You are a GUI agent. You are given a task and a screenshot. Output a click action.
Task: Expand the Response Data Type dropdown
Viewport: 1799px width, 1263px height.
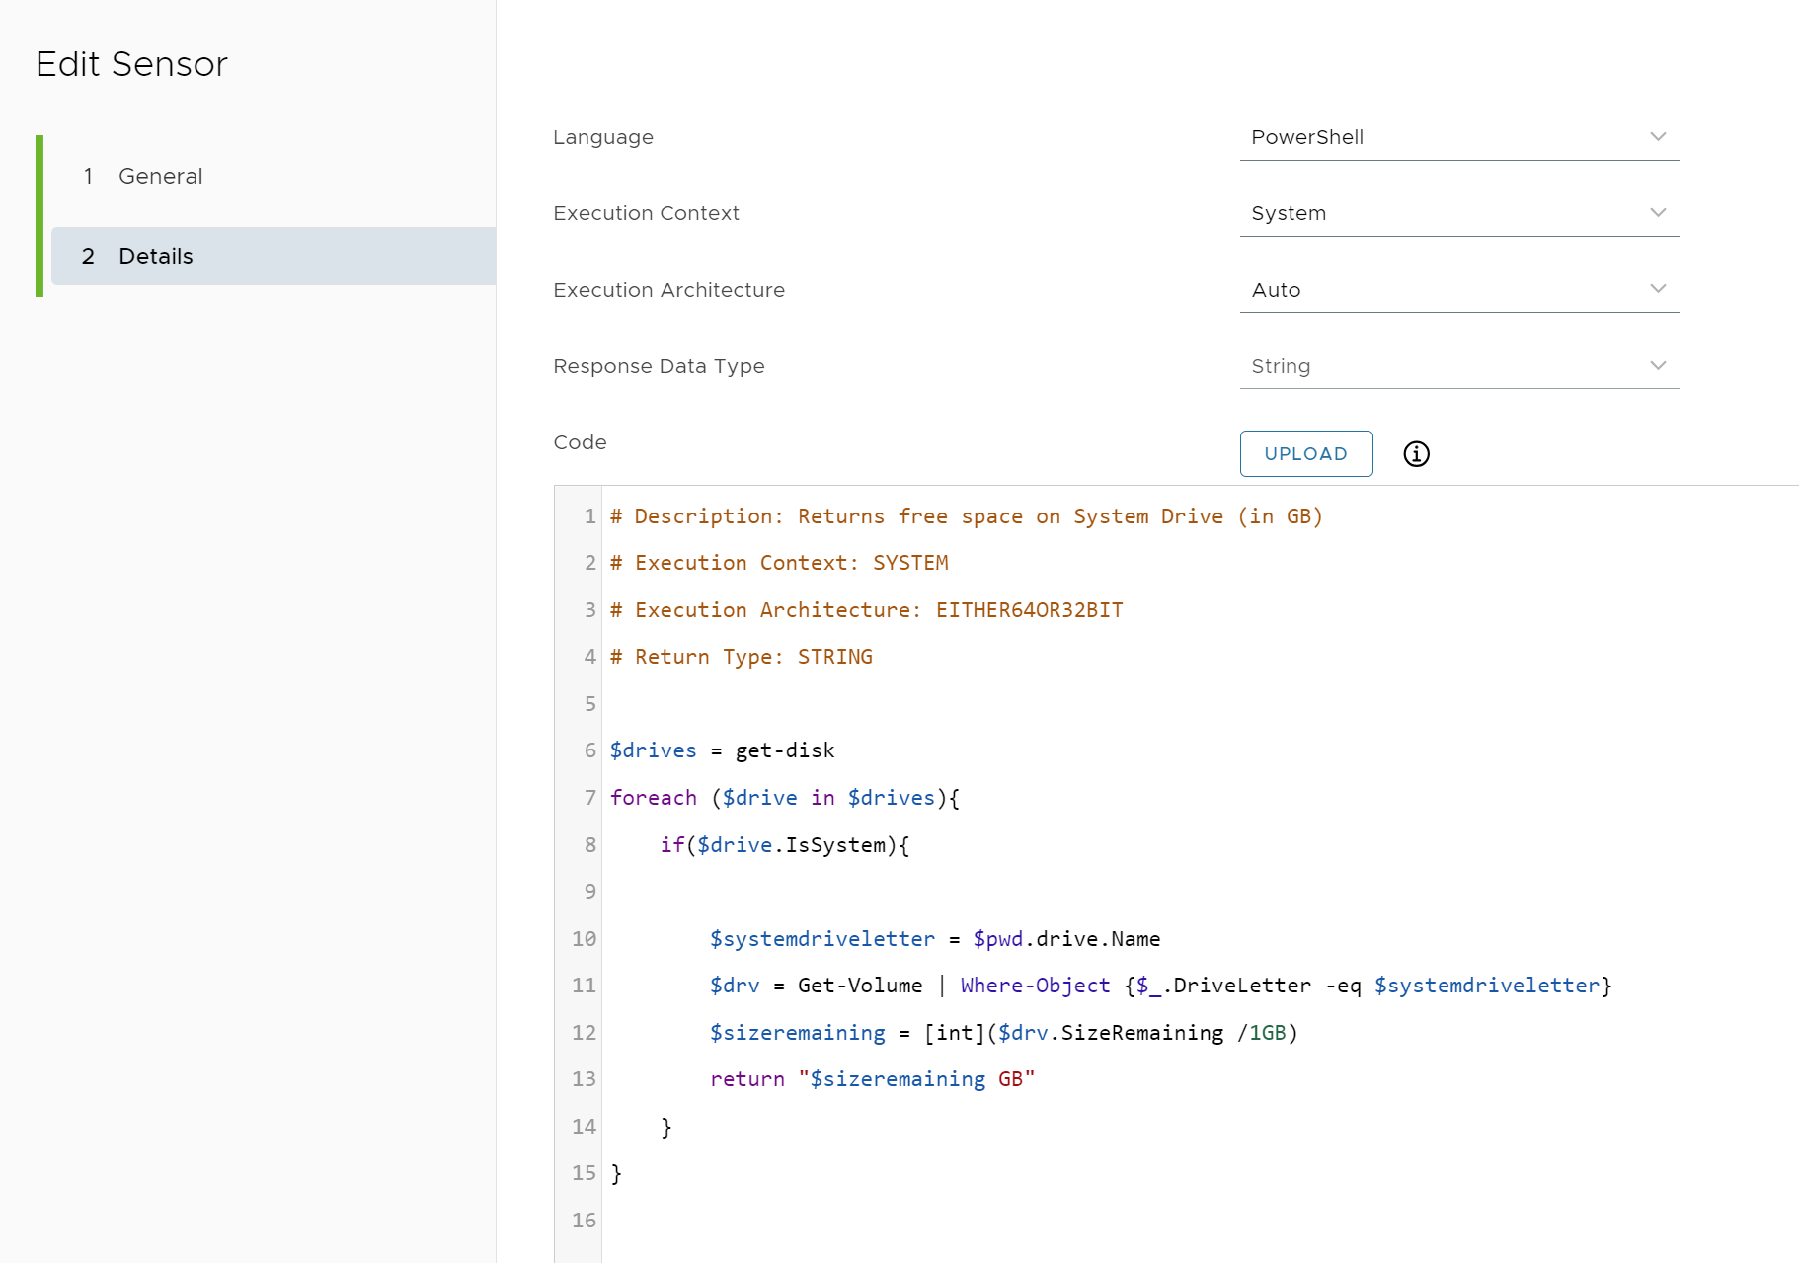1458,366
